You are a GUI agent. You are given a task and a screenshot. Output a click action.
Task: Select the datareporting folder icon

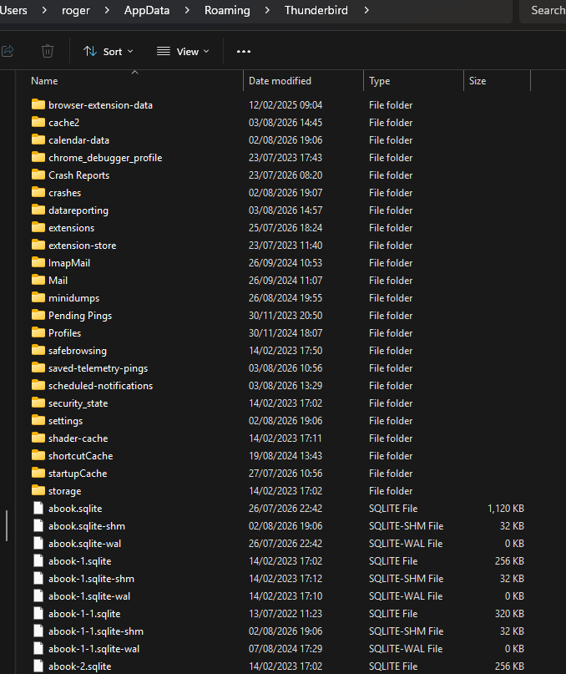coord(38,210)
